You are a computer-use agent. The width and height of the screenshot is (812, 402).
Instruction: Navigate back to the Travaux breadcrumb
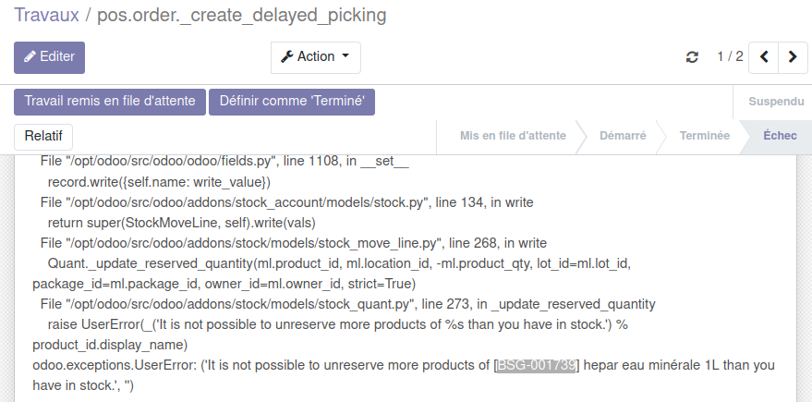click(45, 15)
